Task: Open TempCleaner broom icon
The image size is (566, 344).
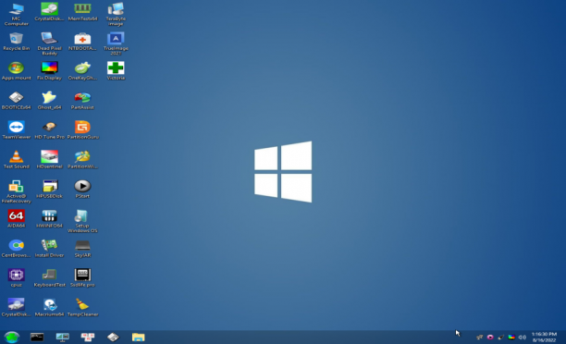Action: tap(82, 308)
